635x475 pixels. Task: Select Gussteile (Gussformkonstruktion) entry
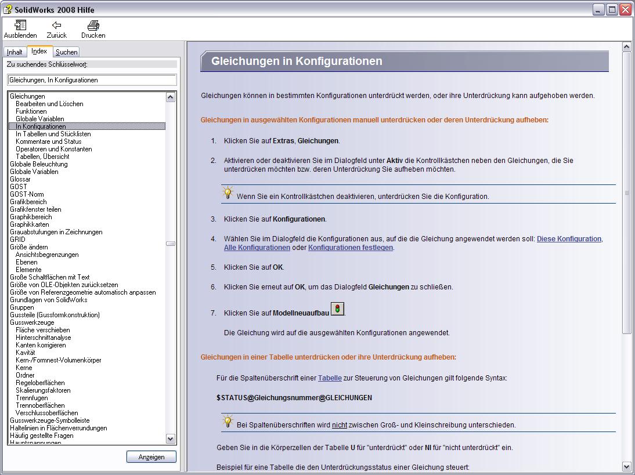55,315
